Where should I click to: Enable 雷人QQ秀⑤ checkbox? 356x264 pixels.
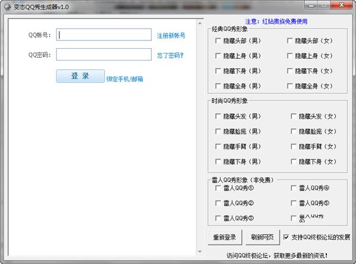pos(294,203)
